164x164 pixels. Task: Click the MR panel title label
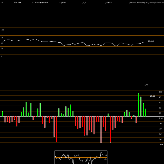click(146, 85)
